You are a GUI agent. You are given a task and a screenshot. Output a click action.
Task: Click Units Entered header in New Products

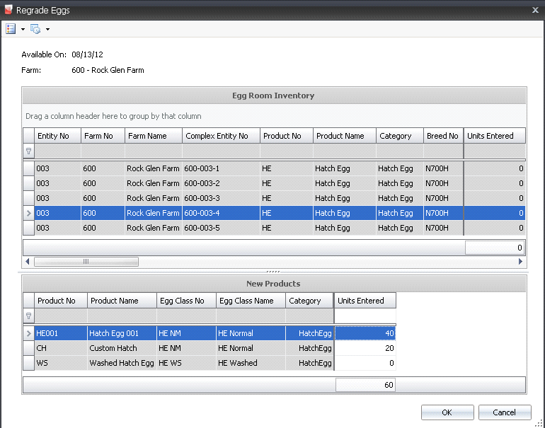(x=365, y=301)
